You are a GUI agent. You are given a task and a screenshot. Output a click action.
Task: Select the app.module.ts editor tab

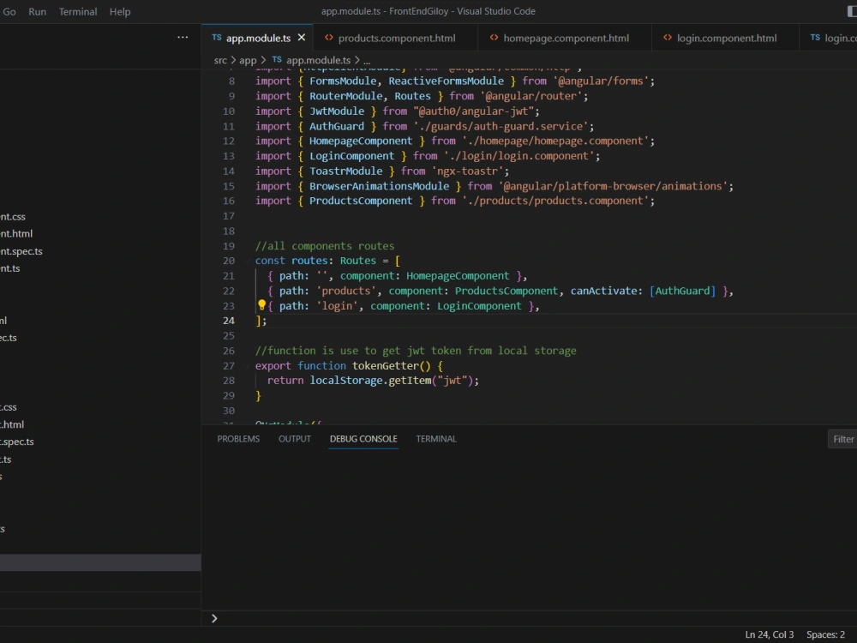pos(257,38)
